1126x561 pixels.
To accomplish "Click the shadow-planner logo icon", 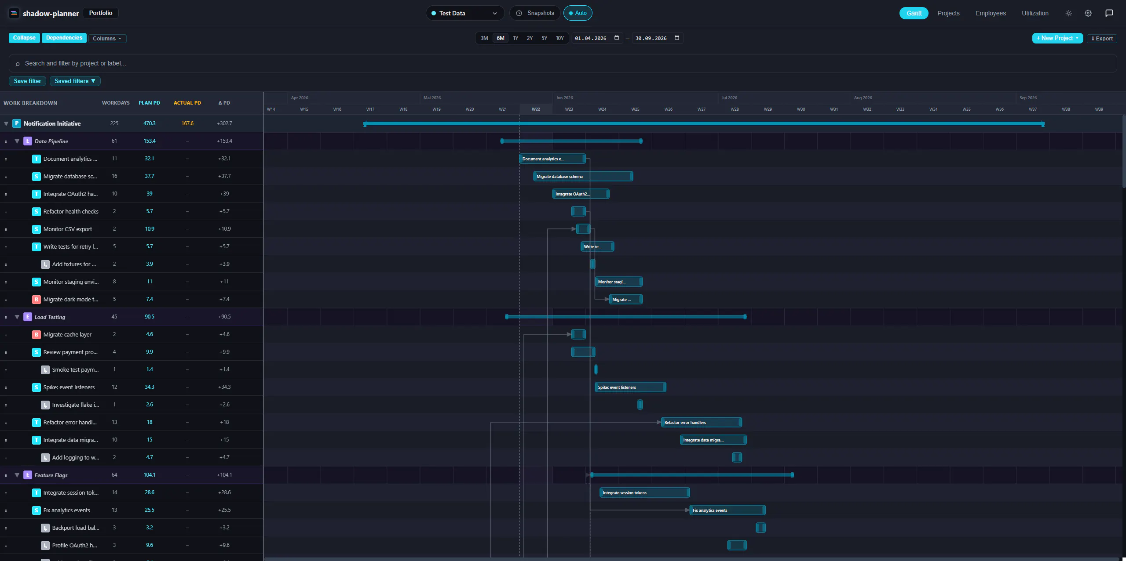I will (x=14, y=13).
